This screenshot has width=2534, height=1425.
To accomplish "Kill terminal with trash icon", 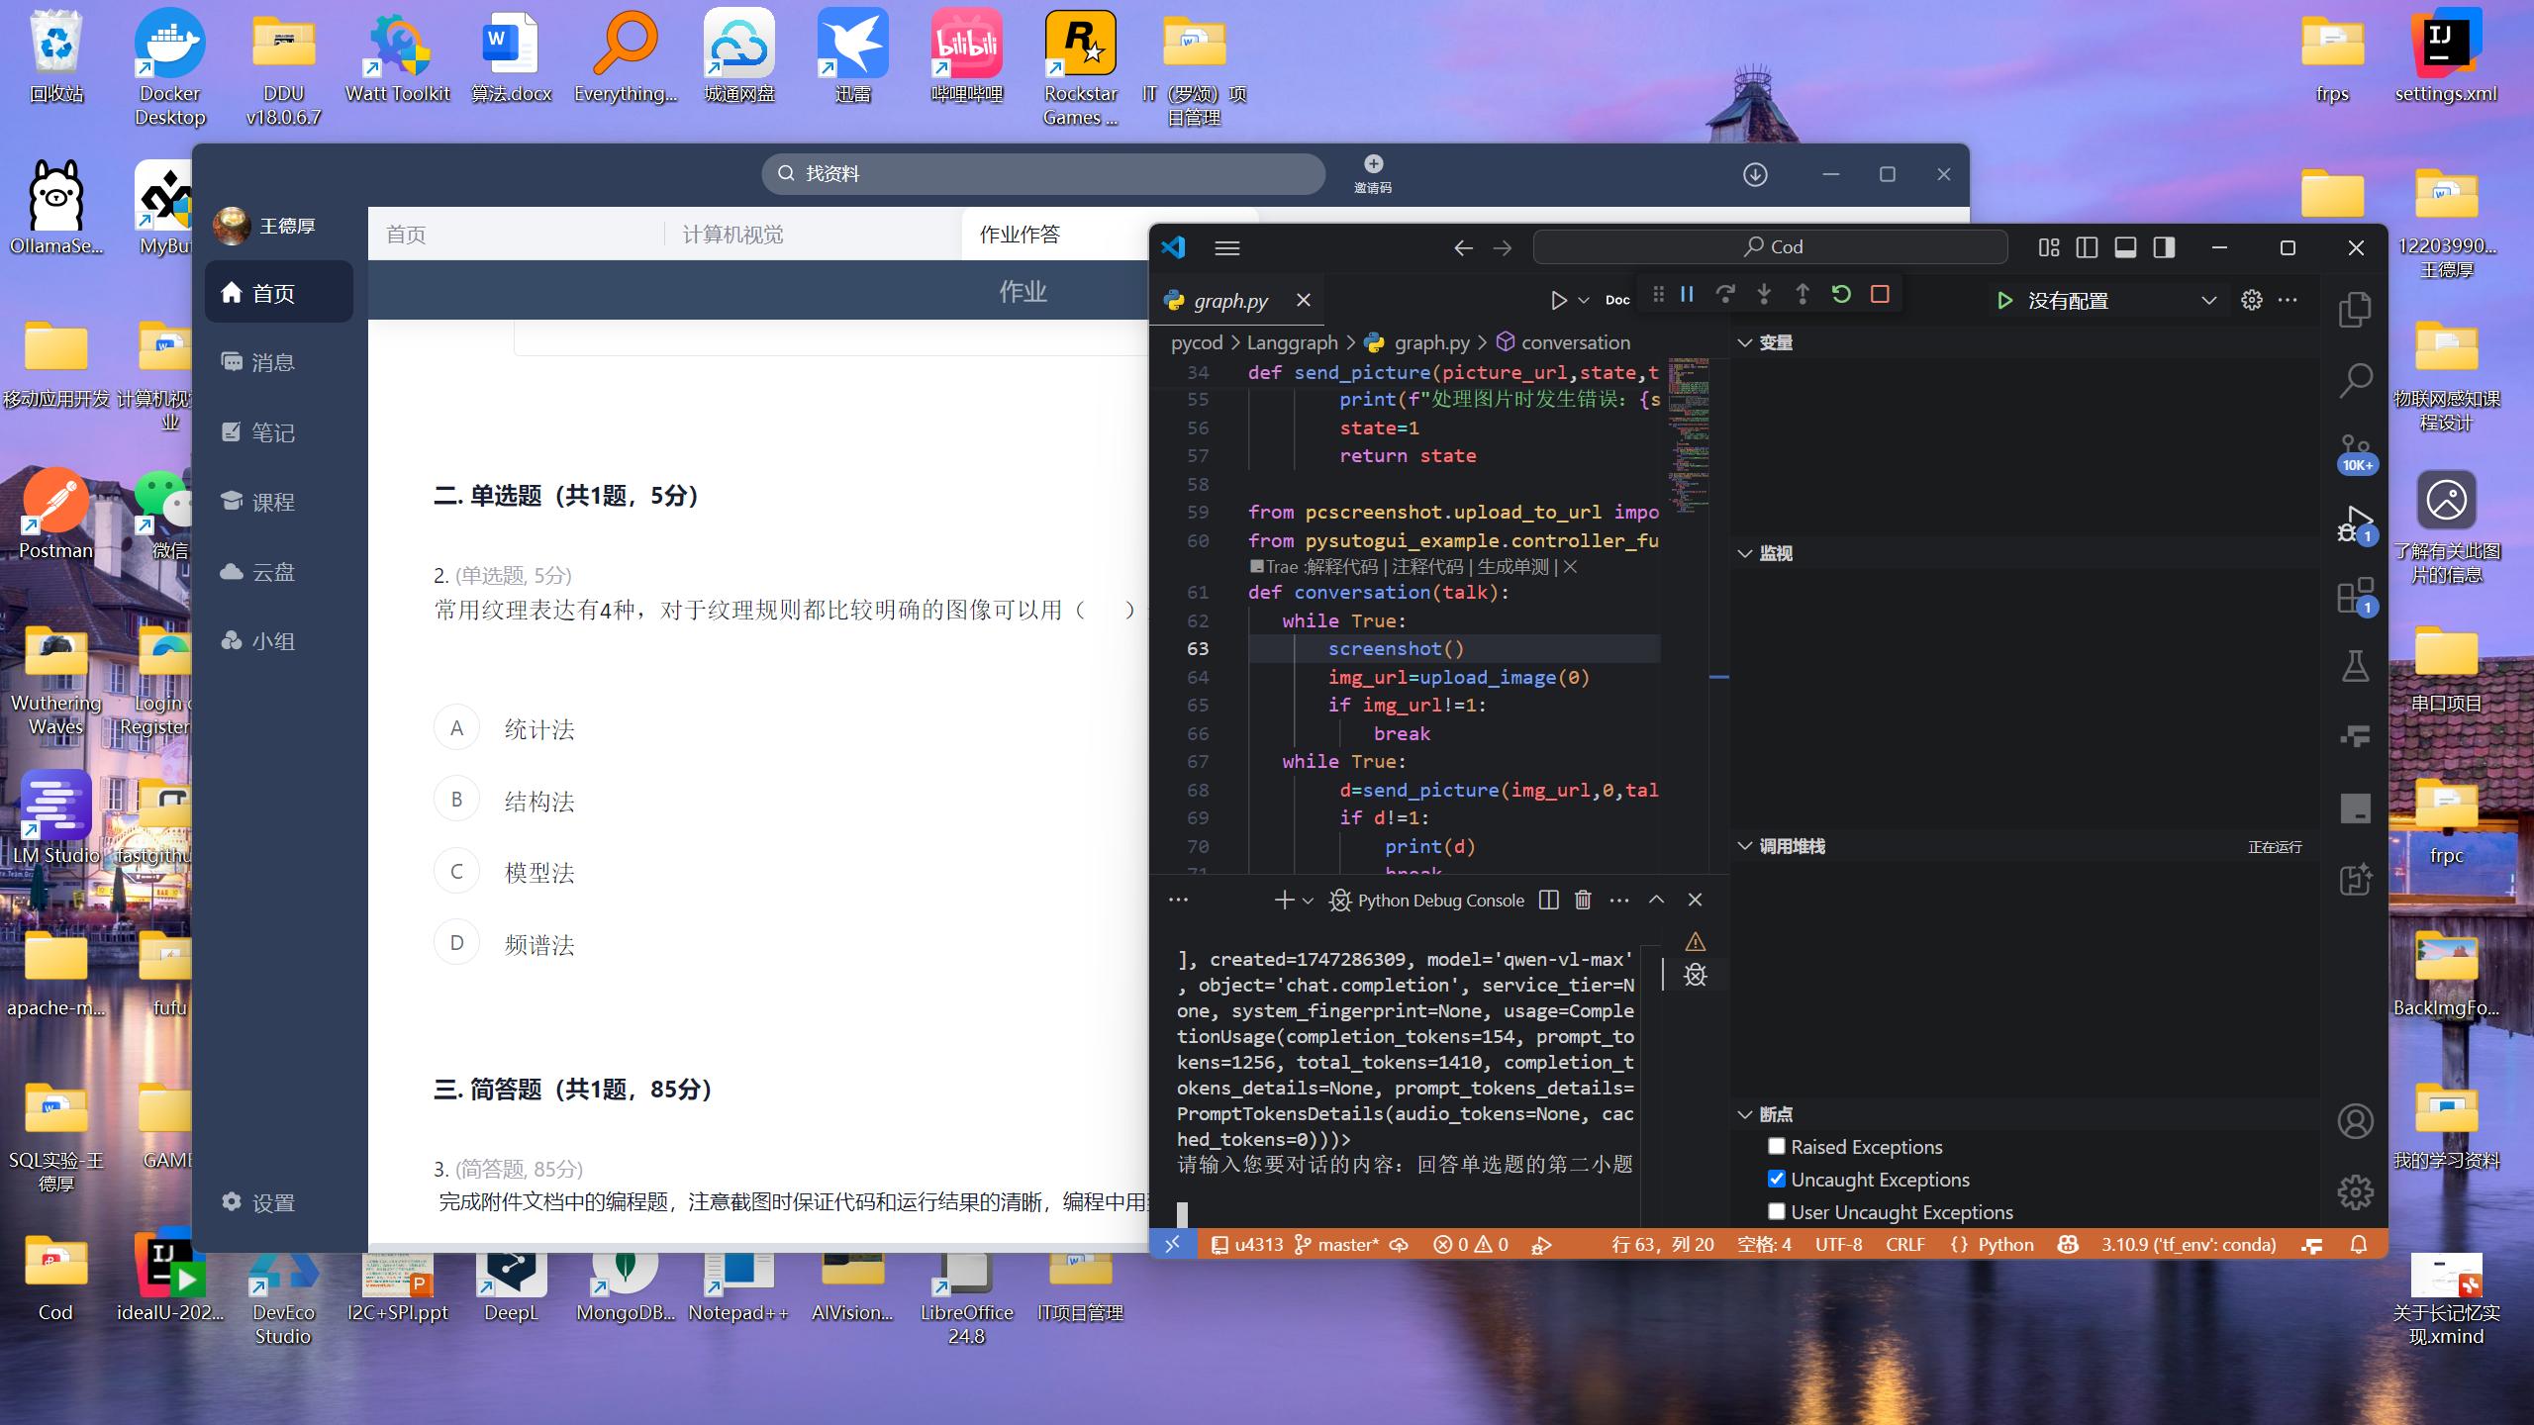I will (x=1583, y=900).
